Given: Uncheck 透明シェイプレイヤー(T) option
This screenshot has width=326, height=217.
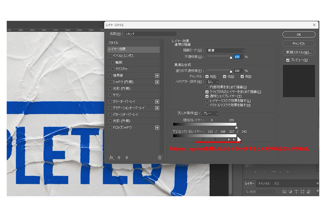Looking at the screenshot, I should (x=207, y=96).
